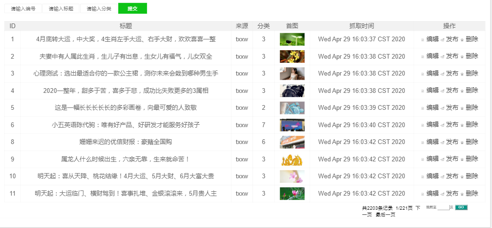Click title 姗姗来迟的优信财报：豪赌全国购

pos(126,142)
